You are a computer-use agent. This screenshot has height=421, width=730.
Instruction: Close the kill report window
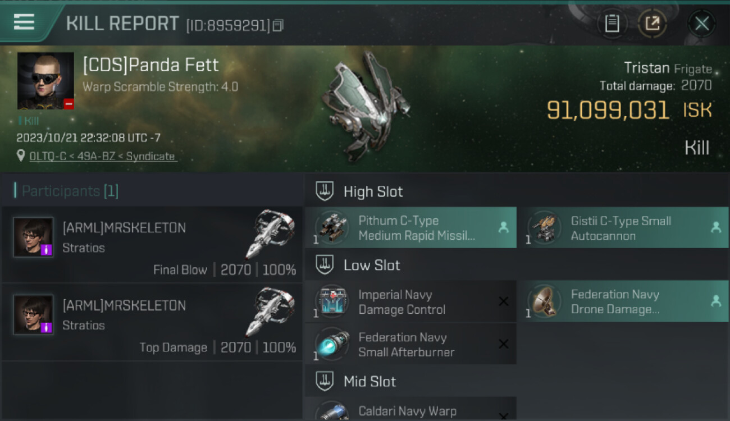coord(701,24)
